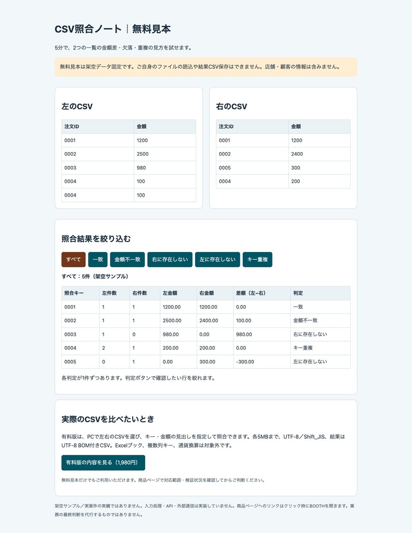
Task: Click the 各判定が1件ずつあります note
Action: (x=138, y=378)
